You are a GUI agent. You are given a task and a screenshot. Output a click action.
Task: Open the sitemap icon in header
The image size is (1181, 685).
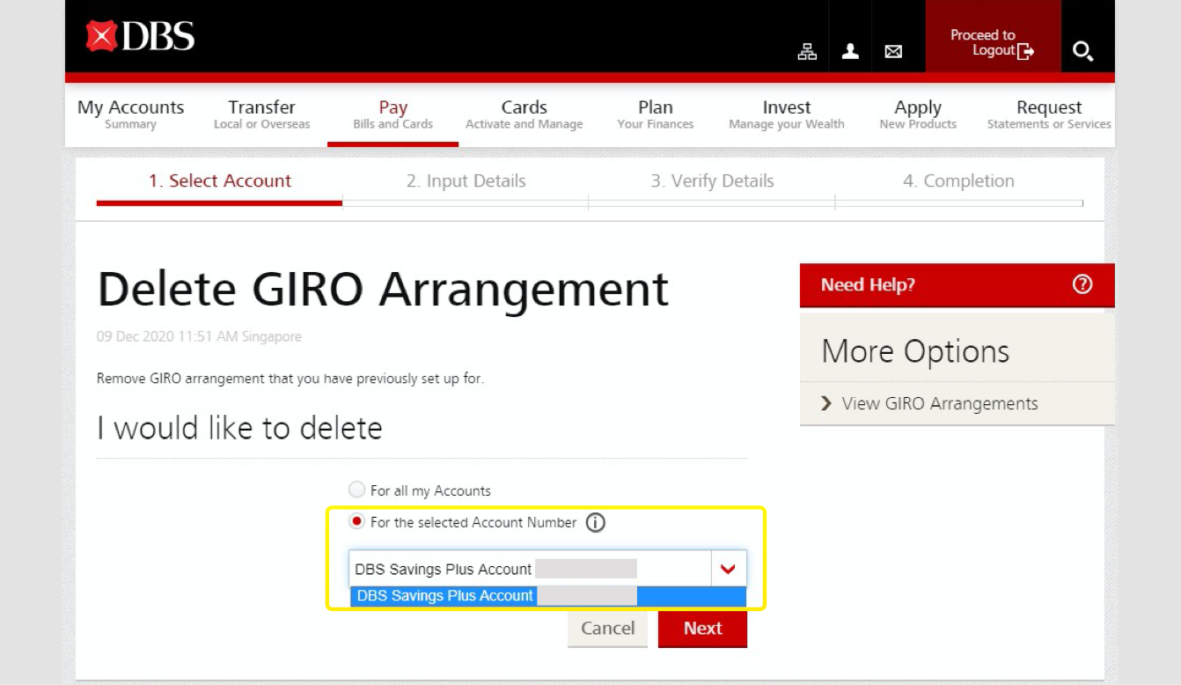pos(807,51)
